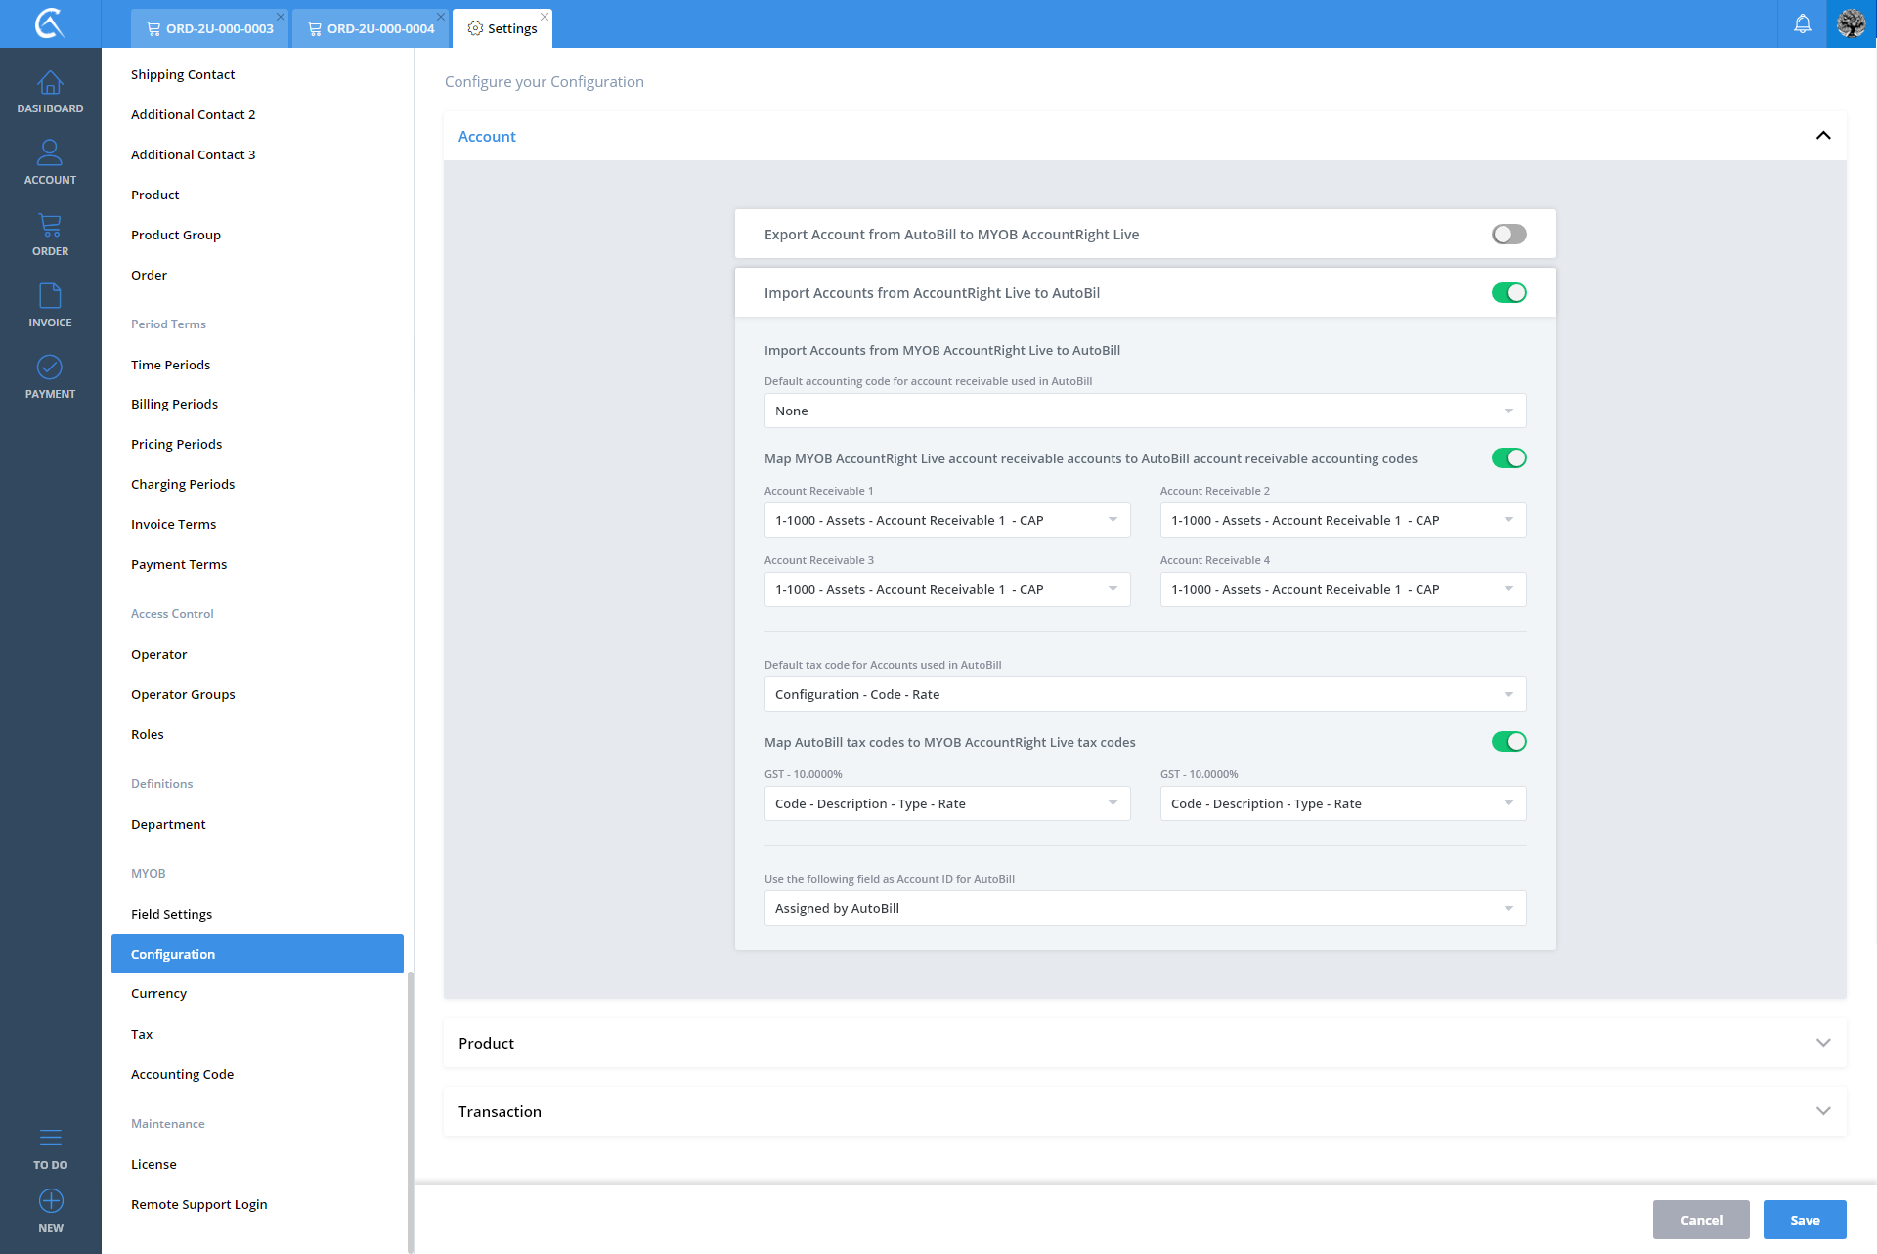Click the New plus icon
Image resolution: width=1877 pixels, height=1254 pixels.
pos(50,1210)
